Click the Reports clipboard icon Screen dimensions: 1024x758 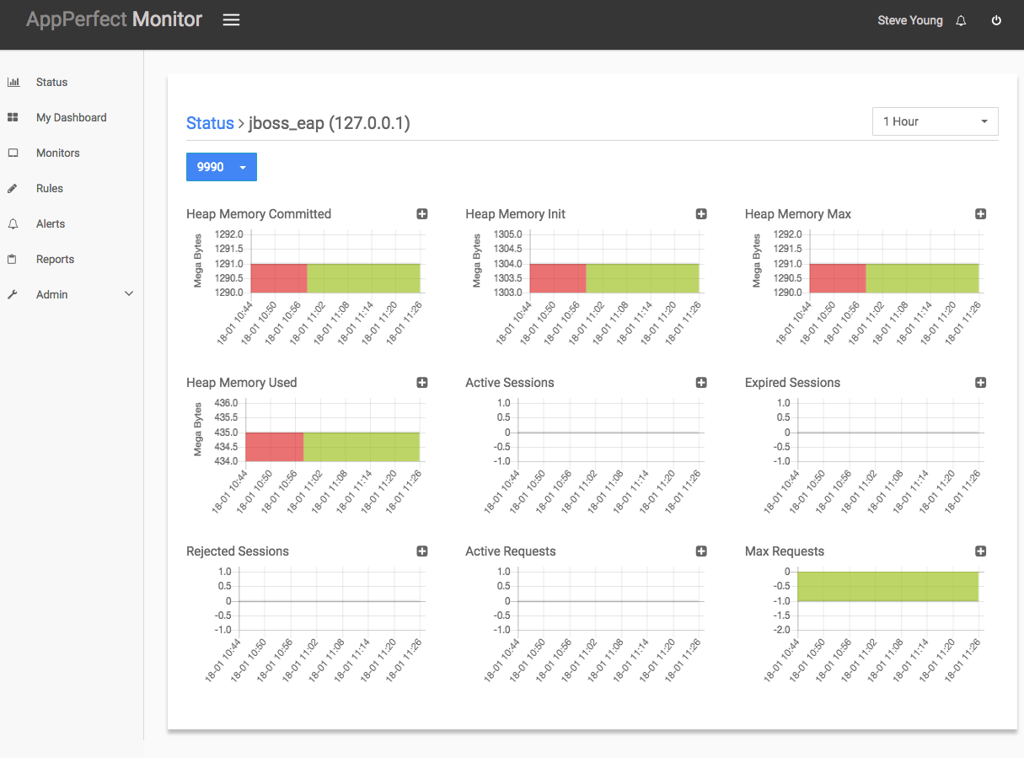pyautogui.click(x=13, y=259)
